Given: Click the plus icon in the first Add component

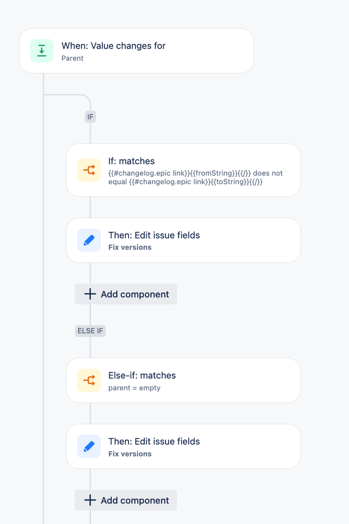Looking at the screenshot, I should [x=90, y=294].
